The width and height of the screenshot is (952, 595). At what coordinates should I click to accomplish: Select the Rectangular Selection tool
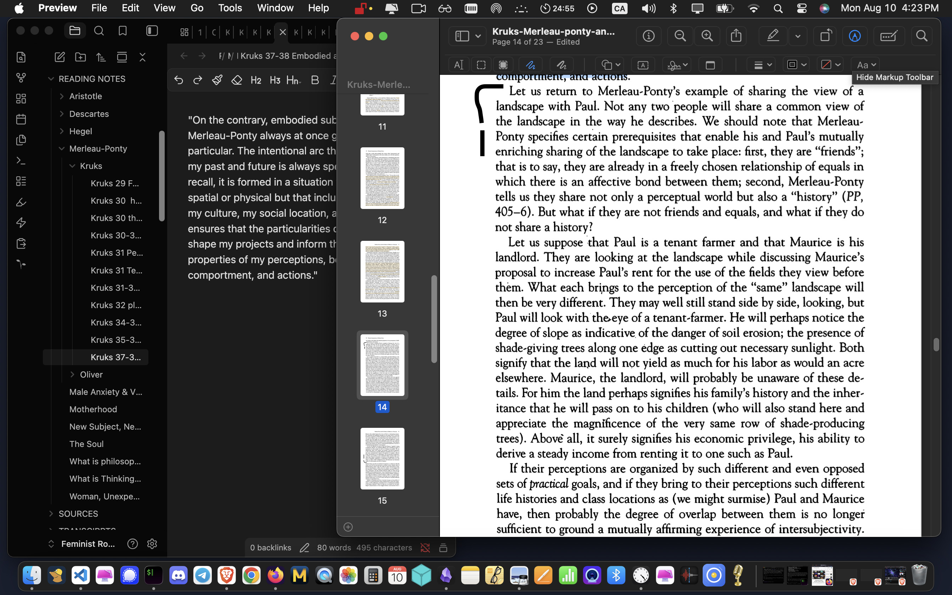tap(481, 65)
